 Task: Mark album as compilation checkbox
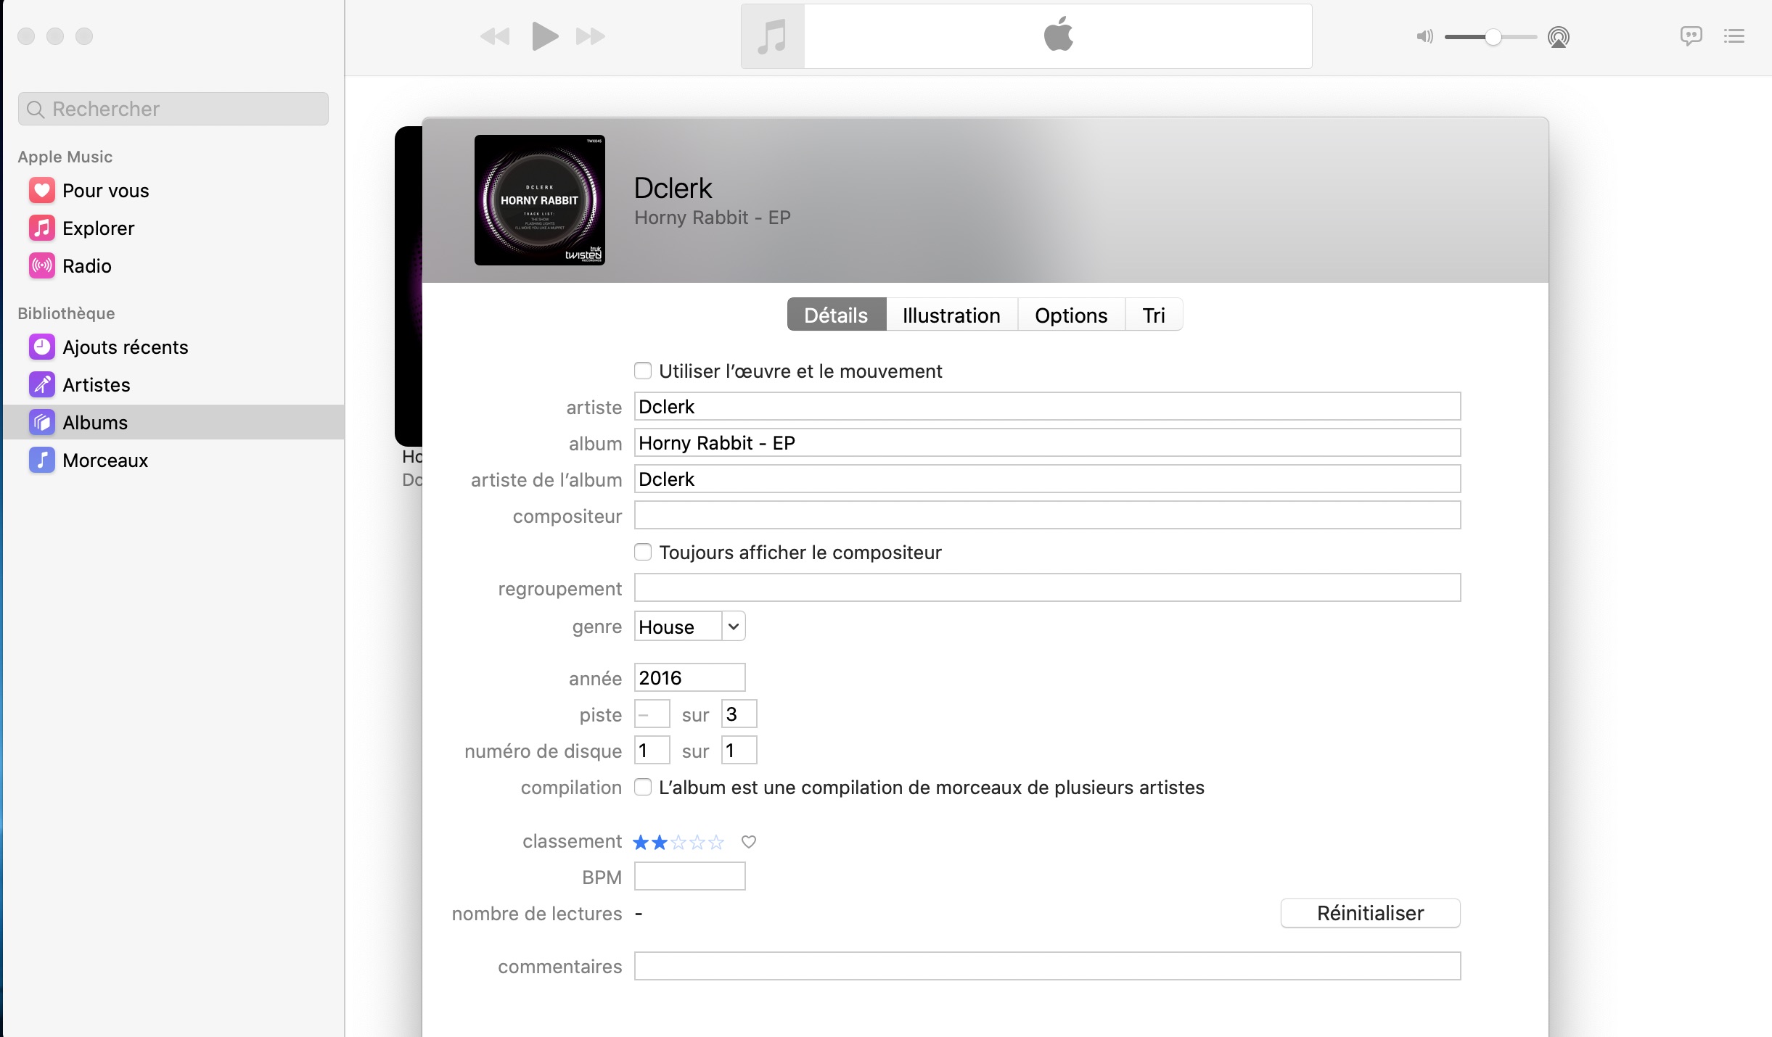[643, 788]
